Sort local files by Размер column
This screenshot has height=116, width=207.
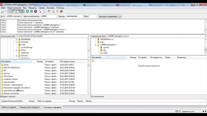point(40,62)
